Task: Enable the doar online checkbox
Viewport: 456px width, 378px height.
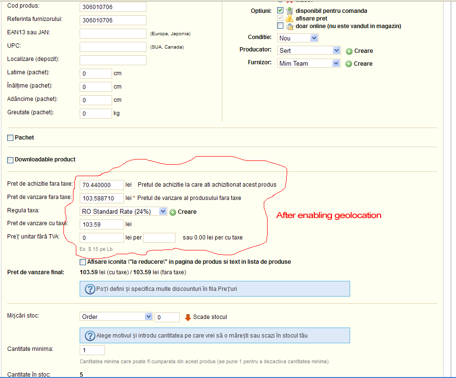Action: (280, 26)
